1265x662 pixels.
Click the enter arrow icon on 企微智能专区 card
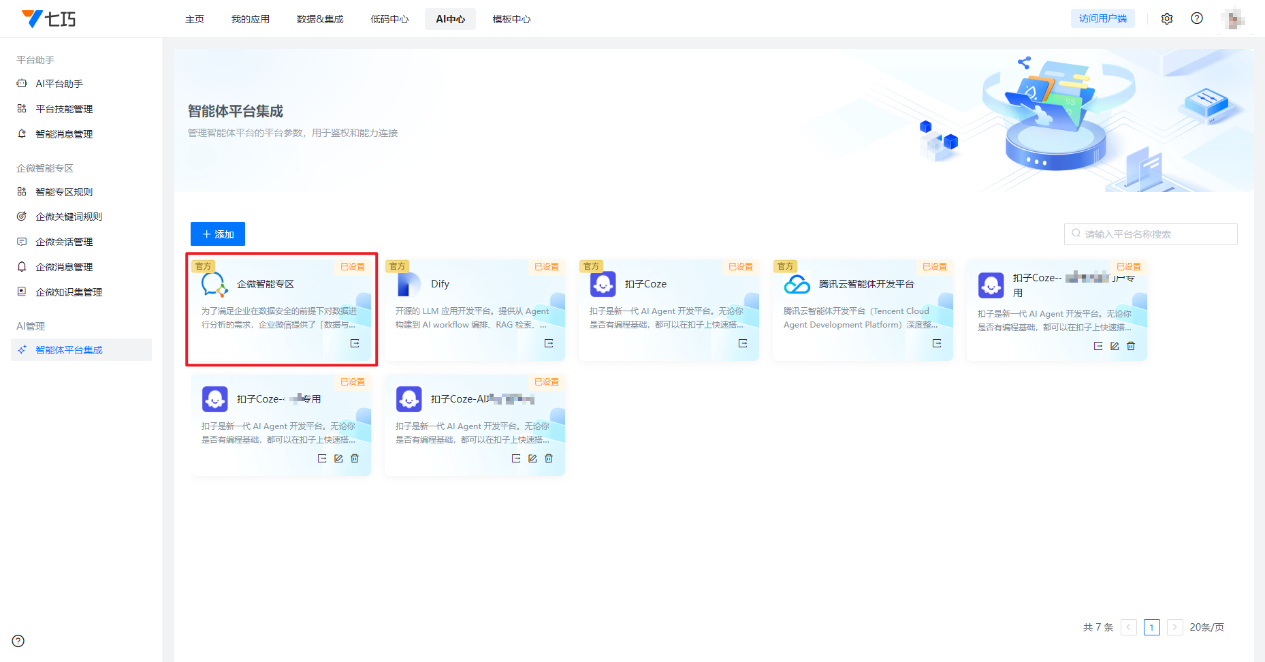click(x=355, y=343)
